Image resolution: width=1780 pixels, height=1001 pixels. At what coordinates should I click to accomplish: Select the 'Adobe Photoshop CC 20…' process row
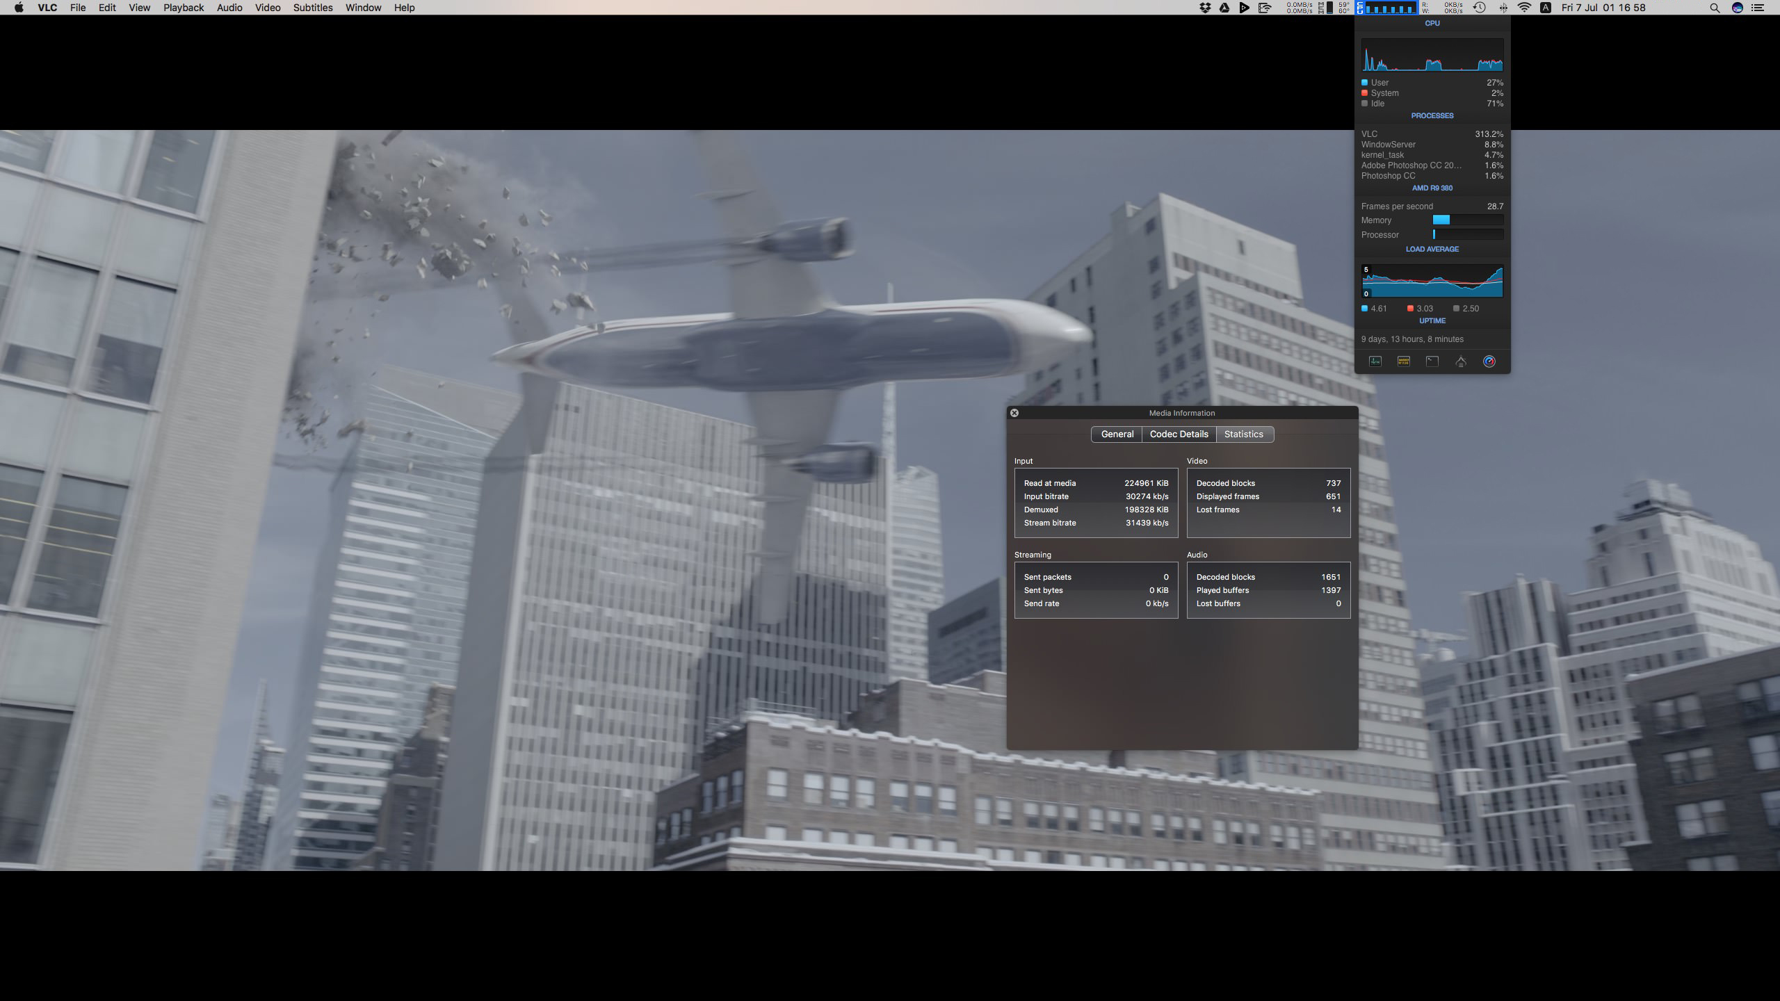point(1432,165)
